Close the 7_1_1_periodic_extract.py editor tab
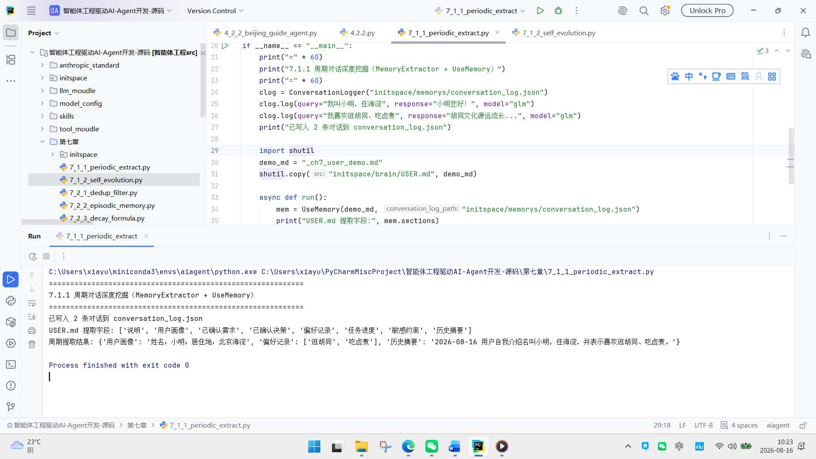This screenshot has width=816, height=459. pyautogui.click(x=497, y=33)
